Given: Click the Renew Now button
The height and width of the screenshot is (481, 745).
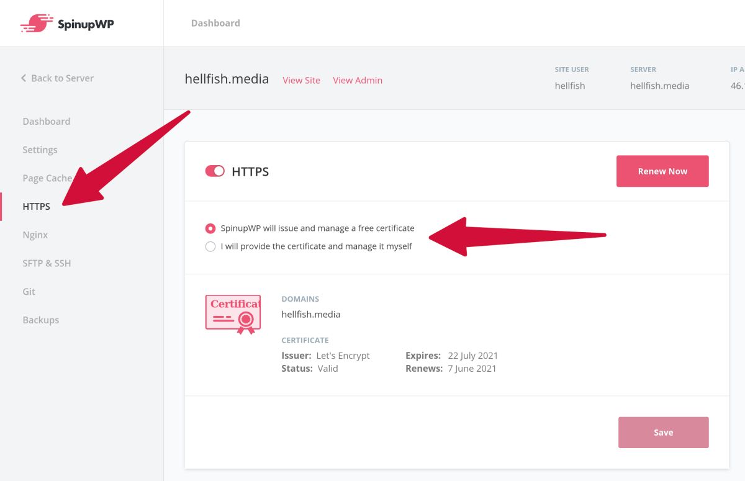Looking at the screenshot, I should [662, 171].
